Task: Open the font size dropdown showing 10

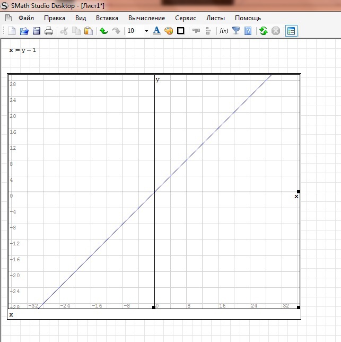Action: 146,31
